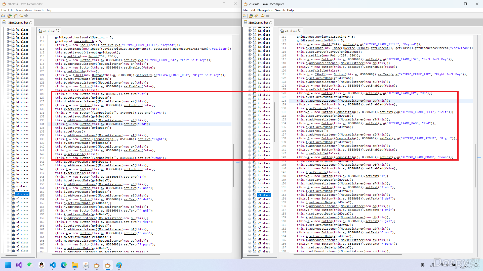Image resolution: width=483 pixels, height=271 pixels.
Task: Launch Visual Studio from taskbar
Action: [19, 265]
